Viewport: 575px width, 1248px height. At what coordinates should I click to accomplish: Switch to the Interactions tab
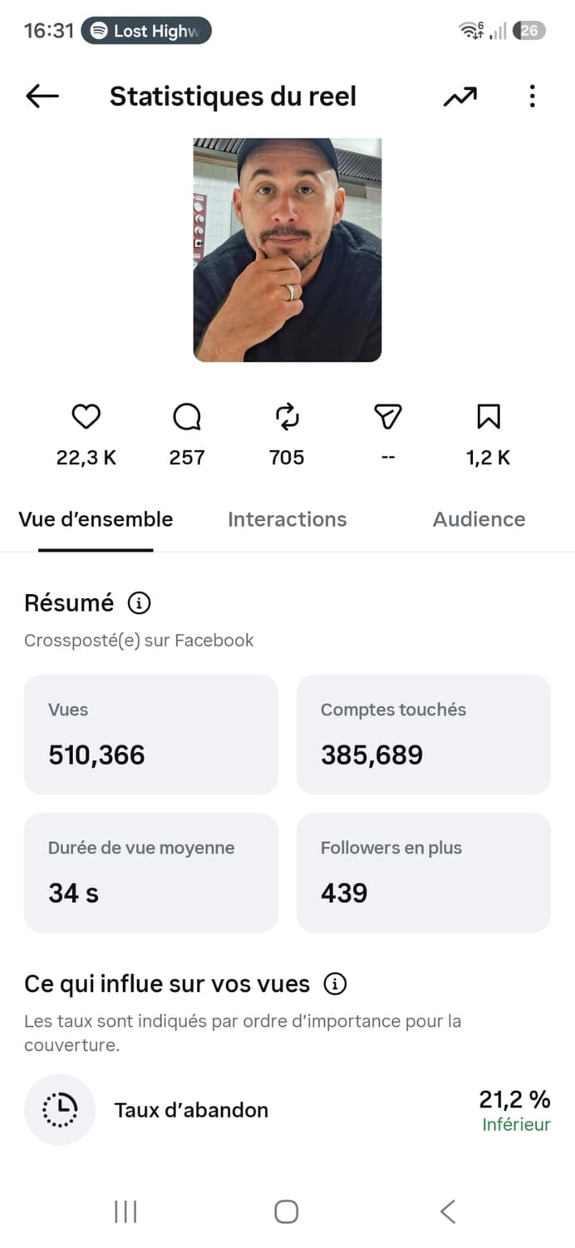tap(287, 519)
